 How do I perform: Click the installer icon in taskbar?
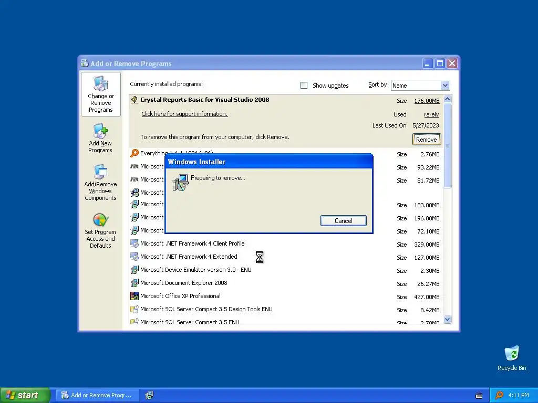[x=149, y=395]
